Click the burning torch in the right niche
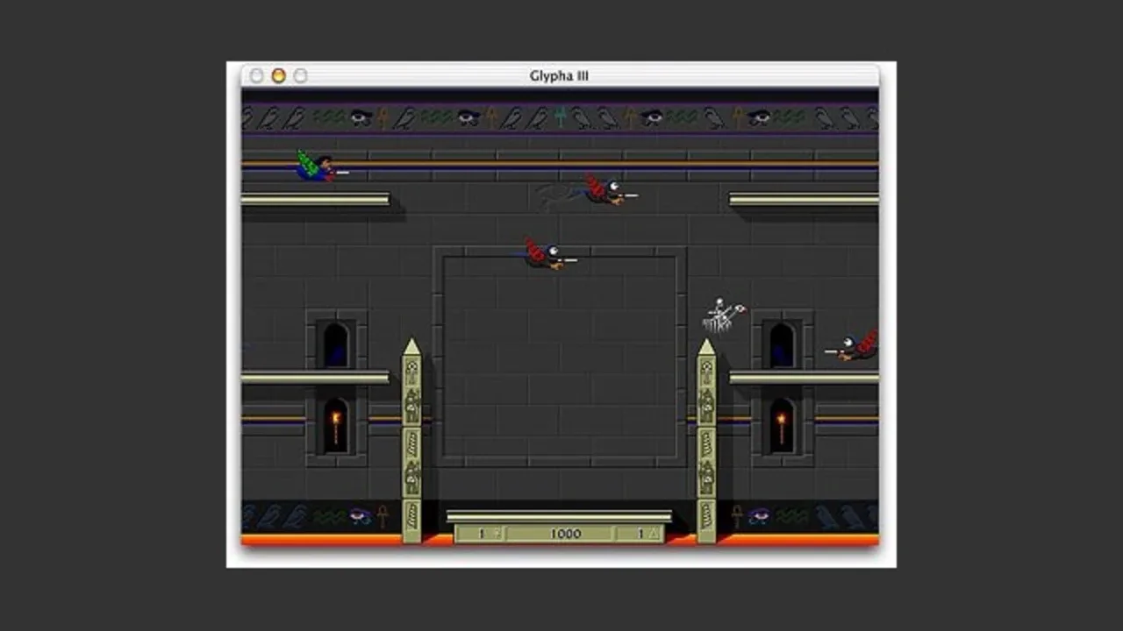This screenshot has height=631, width=1123. 781,426
